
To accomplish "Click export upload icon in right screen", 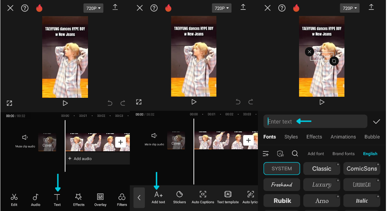I will [371, 7].
